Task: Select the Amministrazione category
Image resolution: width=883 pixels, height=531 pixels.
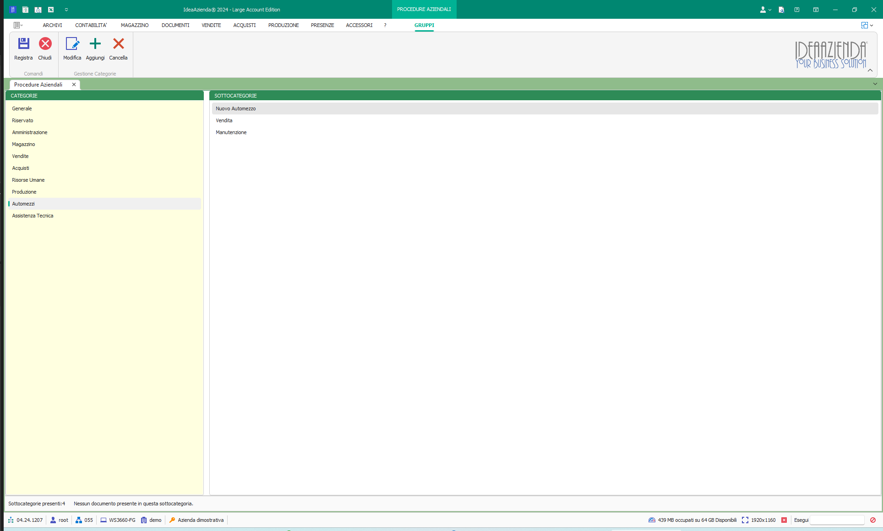Action: (104, 132)
